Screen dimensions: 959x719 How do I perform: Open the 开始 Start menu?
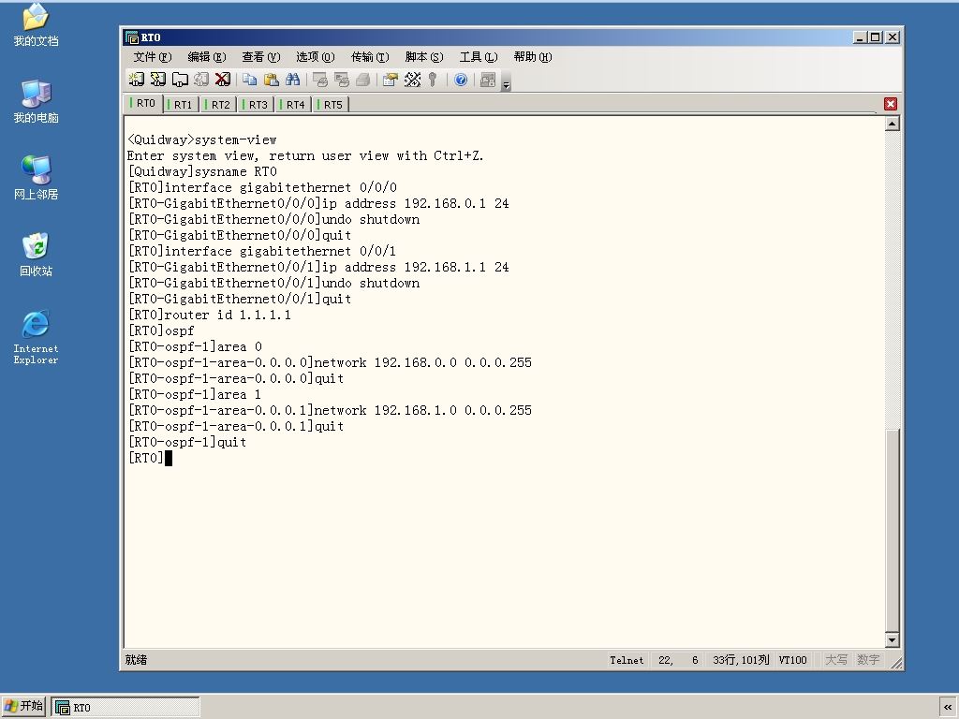tap(23, 706)
